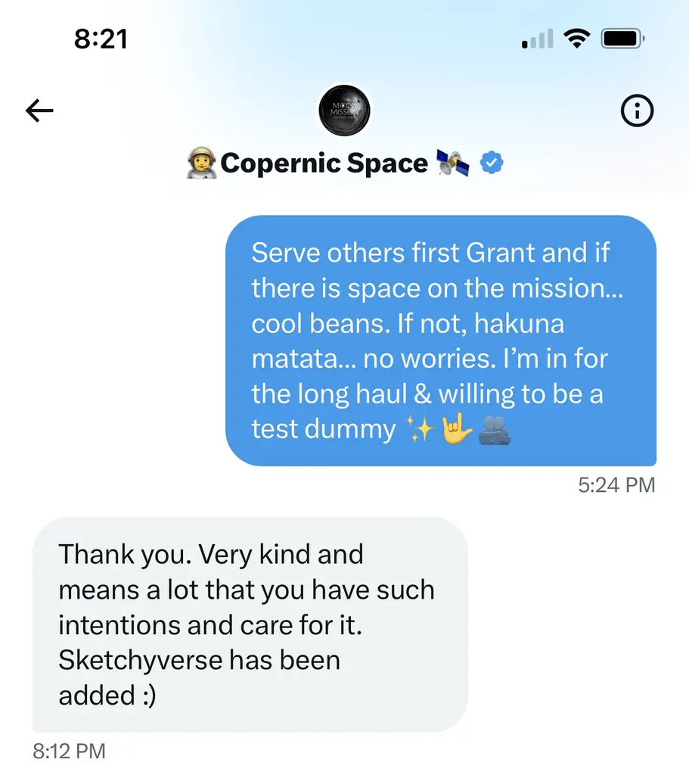Select the blue sent message bubble
Screen dimensions: 689x775
pos(441,341)
